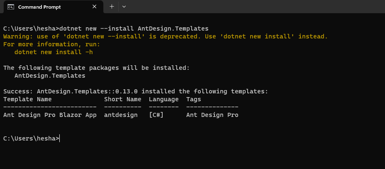This screenshot has height=169, width=385.
Task: Click the typed dotnet new --install command
Action: [x=134, y=29]
